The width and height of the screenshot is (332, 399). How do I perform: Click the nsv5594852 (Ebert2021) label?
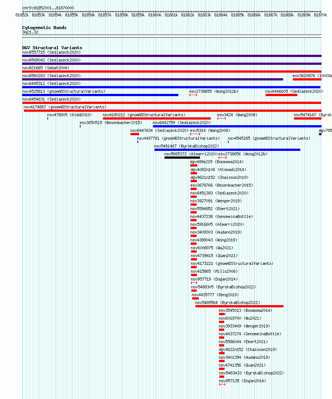(215, 209)
